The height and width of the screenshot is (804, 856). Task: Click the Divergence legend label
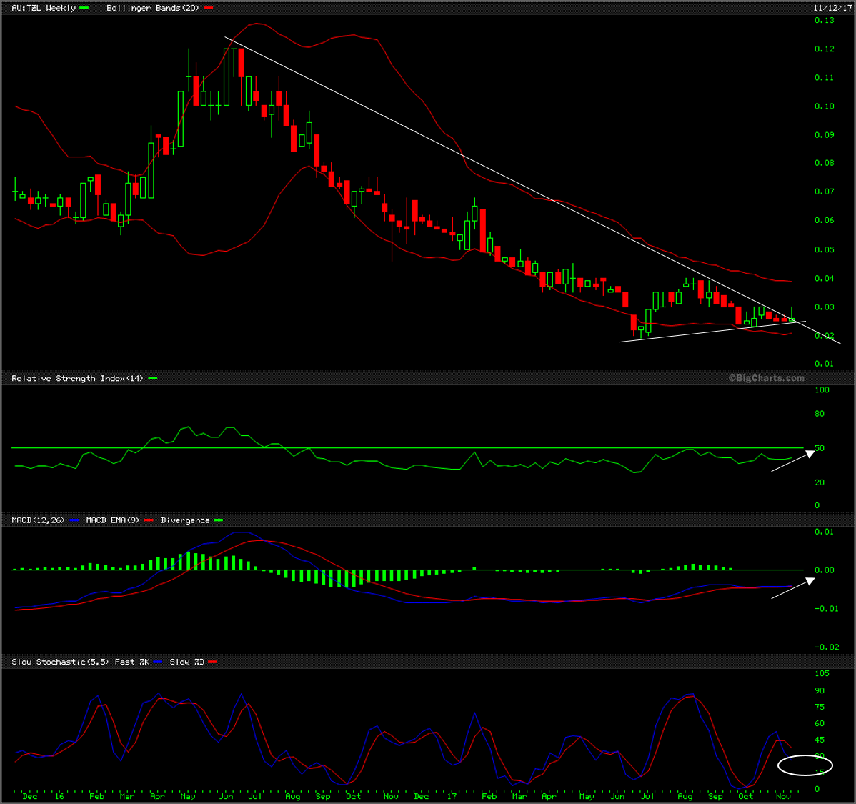point(185,520)
